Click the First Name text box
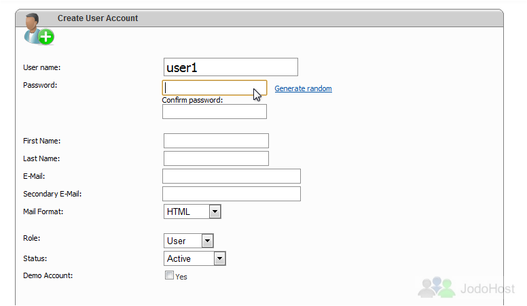Screen dimensions: 527x306 coord(216,141)
